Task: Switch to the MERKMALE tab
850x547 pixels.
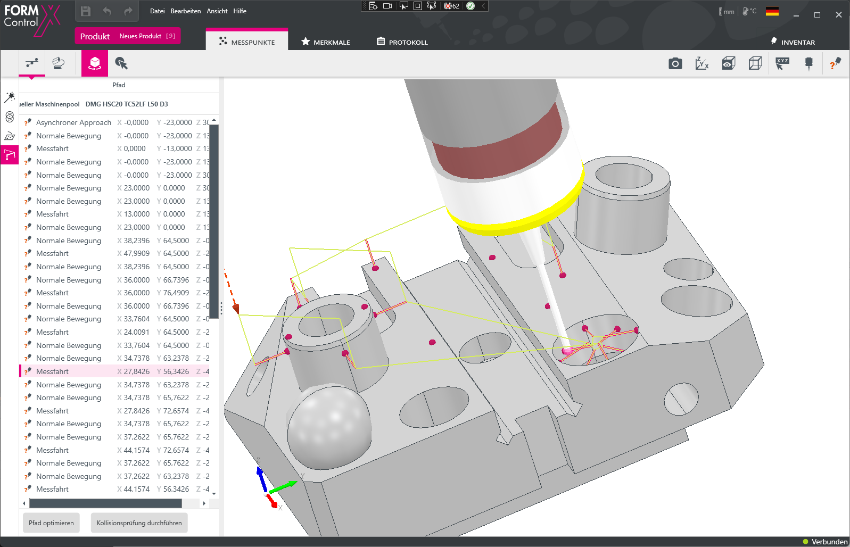Action: click(x=326, y=42)
